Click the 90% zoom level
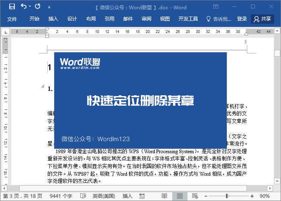Image resolution: width=281 pixels, height=201 pixels. click(x=265, y=196)
